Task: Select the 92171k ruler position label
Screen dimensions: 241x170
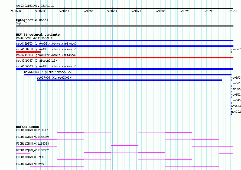Action: click(233, 11)
